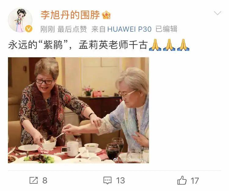Click the repost count 8
This screenshot has height=191, width=229.
point(45,181)
